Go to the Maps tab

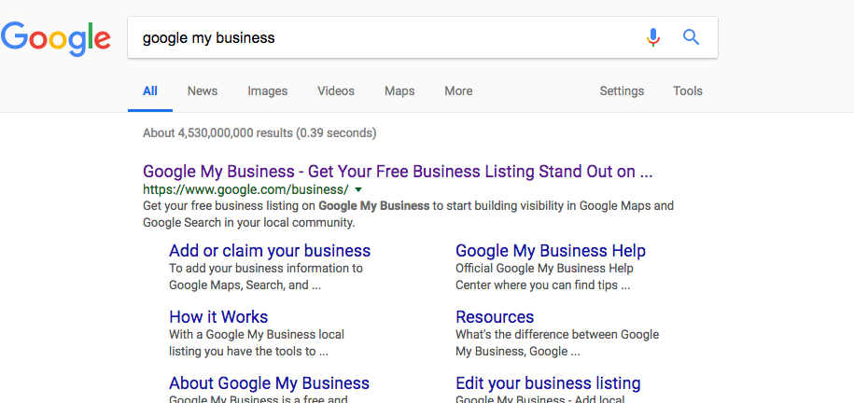coord(399,91)
